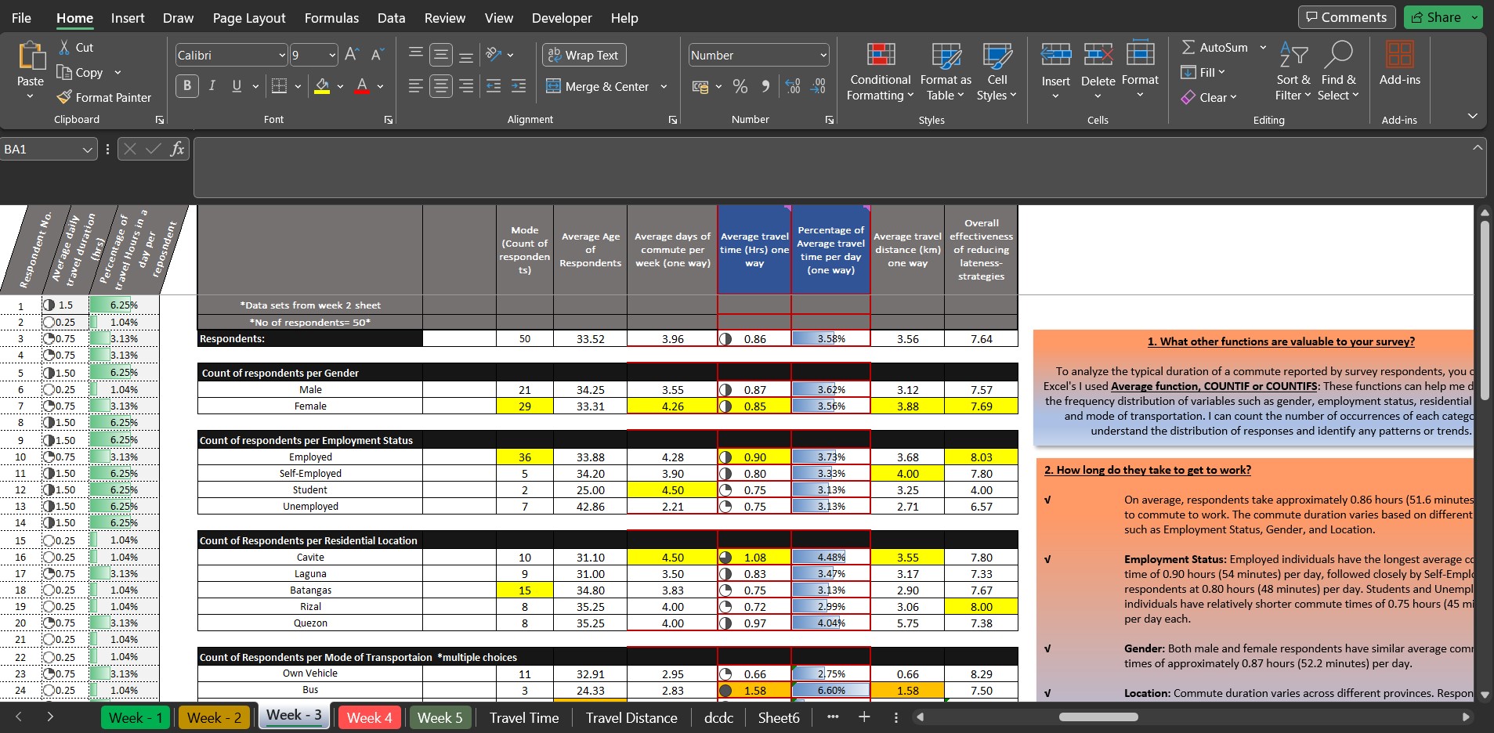Switch to the Insert ribbon tab
The height and width of the screenshot is (733, 1494).
click(x=128, y=18)
